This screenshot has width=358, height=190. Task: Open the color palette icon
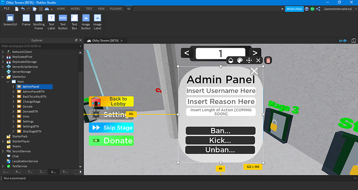(240, 61)
